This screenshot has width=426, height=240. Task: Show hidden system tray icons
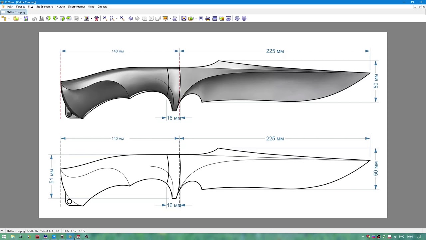pos(363,237)
